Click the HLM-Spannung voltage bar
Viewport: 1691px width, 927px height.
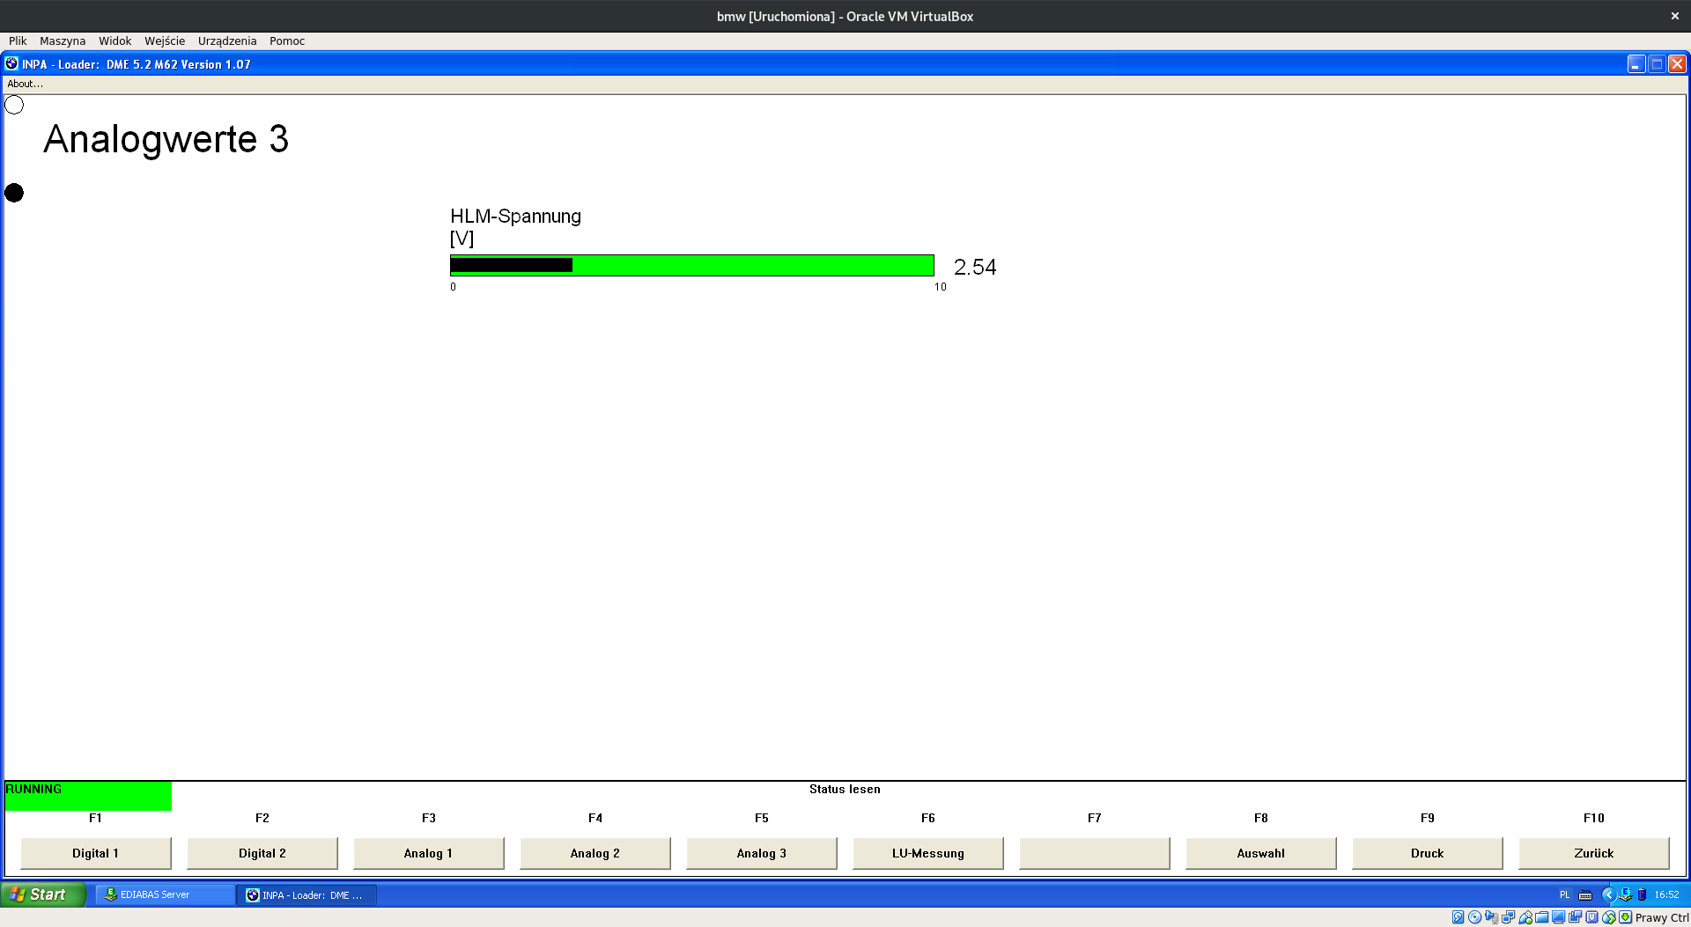click(691, 265)
